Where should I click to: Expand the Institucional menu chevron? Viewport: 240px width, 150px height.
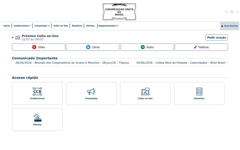tap(30, 26)
